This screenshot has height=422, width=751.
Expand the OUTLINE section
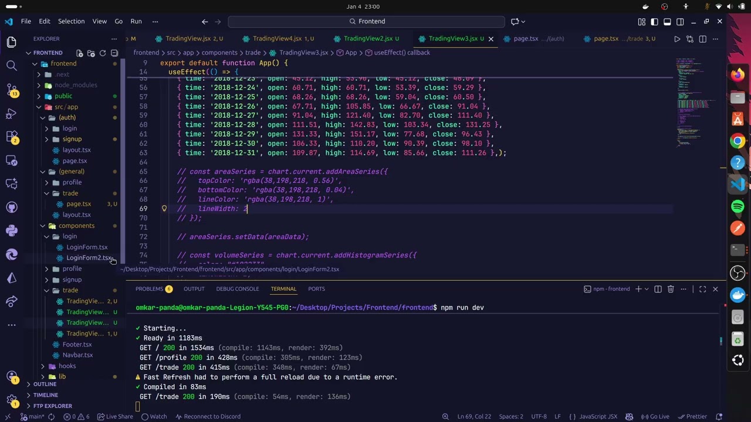click(45, 384)
